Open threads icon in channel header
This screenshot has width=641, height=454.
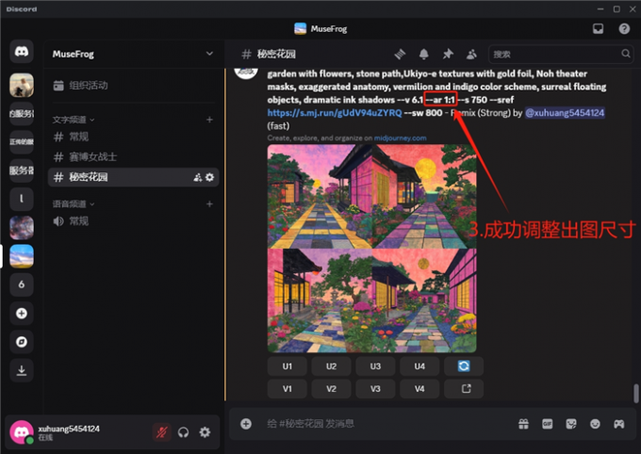[x=400, y=54]
